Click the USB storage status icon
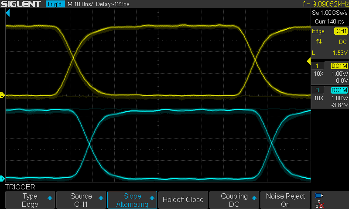Image resolution: width=349 pixels, height=209 pixels. click(x=319, y=196)
